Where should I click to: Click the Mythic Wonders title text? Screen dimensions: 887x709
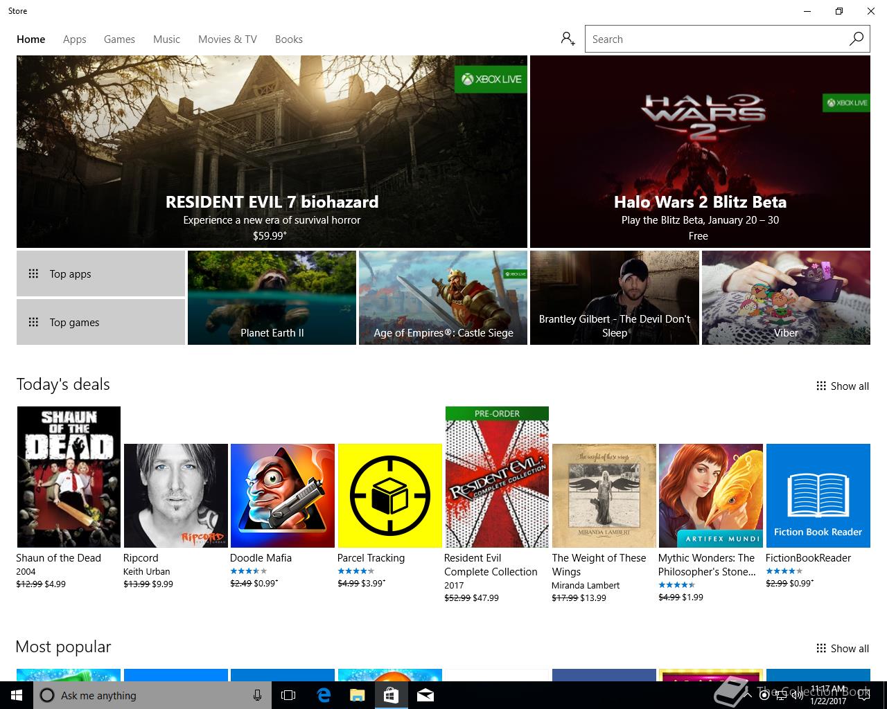click(707, 565)
